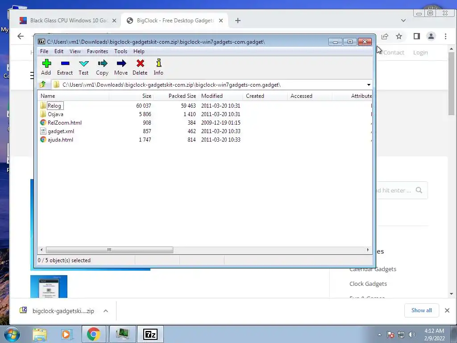
Task: Bookmark the page with the Chrome star icon
Action: click(x=399, y=36)
